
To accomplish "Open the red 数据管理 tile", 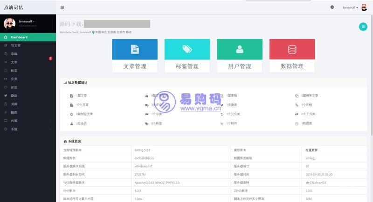I will pos(292,56).
